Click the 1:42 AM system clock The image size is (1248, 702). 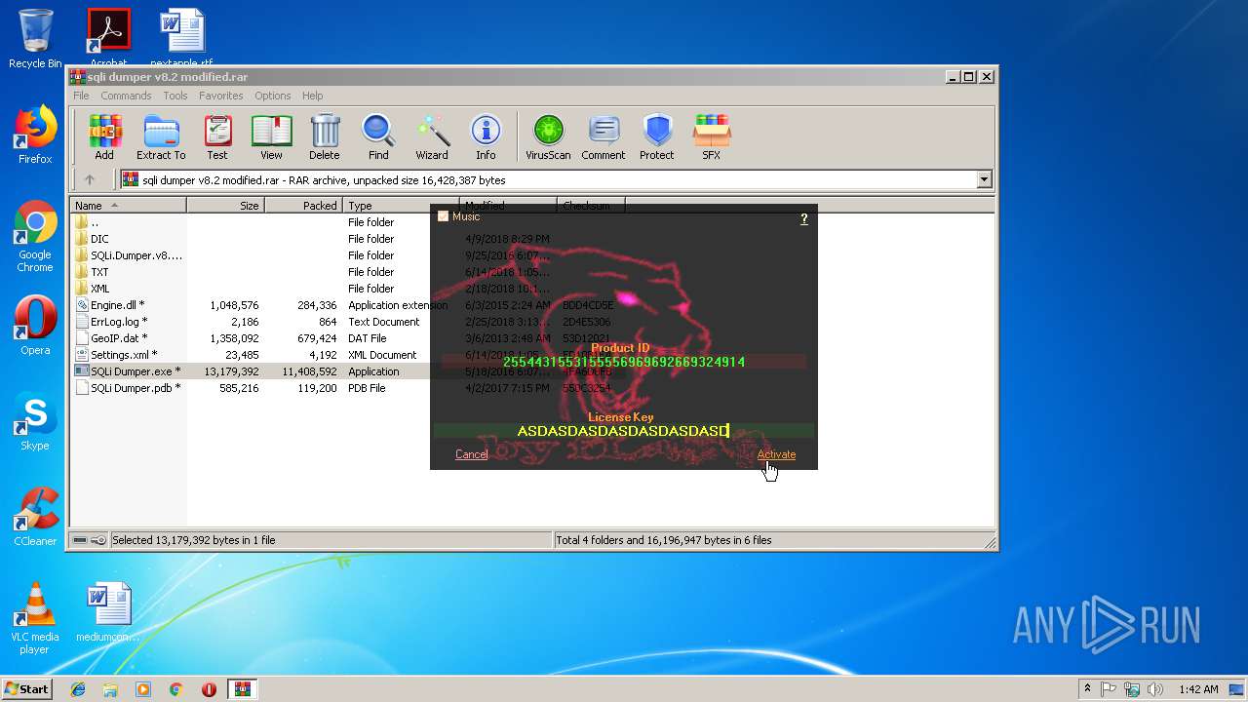pyautogui.click(x=1198, y=689)
